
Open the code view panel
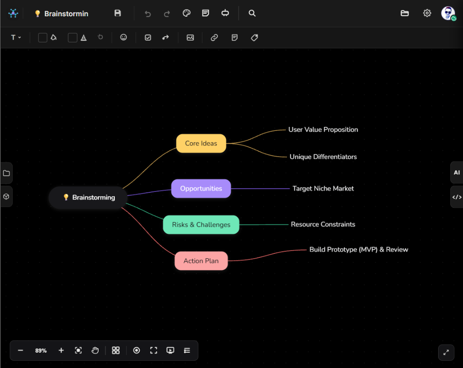(x=457, y=197)
